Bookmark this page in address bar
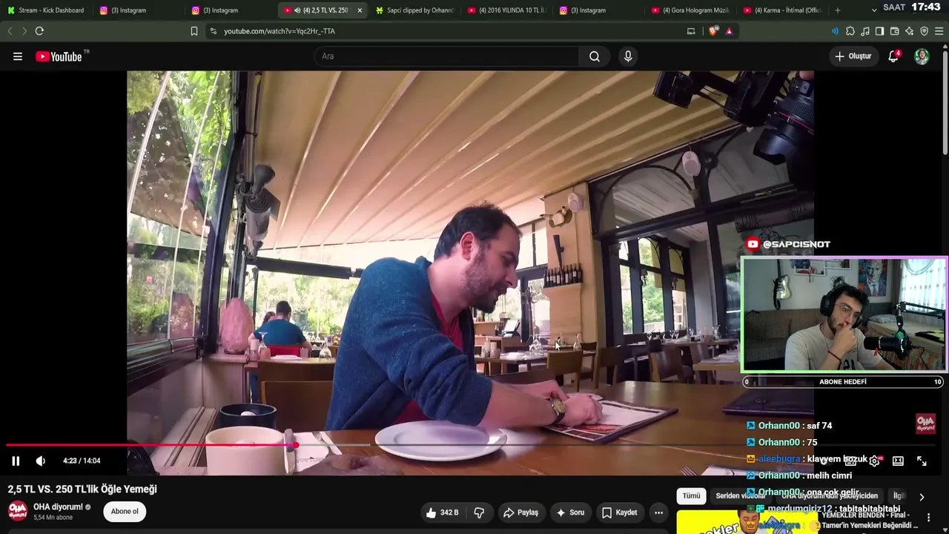949x534 pixels. click(194, 31)
